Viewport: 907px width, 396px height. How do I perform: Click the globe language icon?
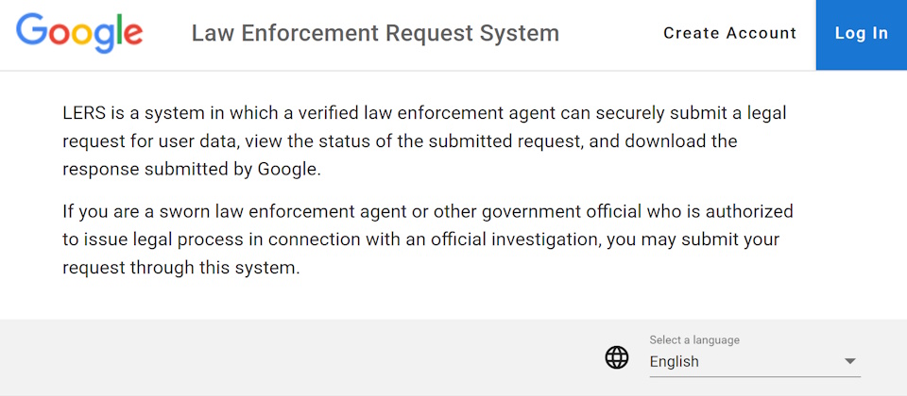(x=617, y=357)
